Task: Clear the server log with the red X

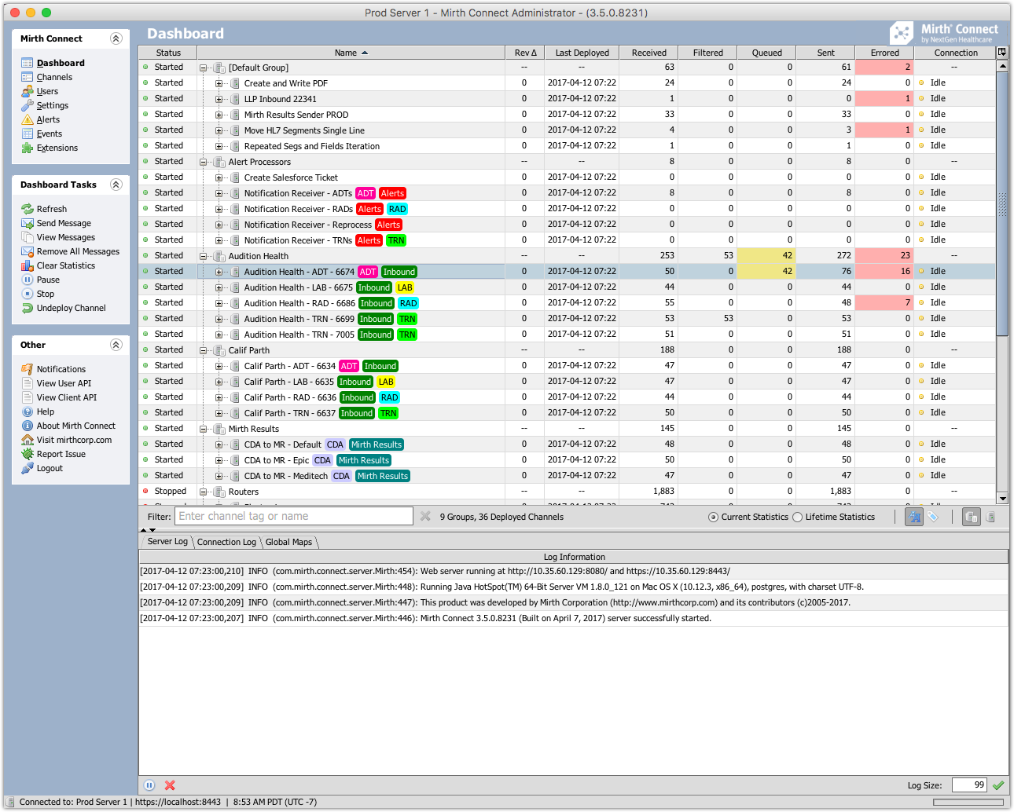Action: coord(170,785)
